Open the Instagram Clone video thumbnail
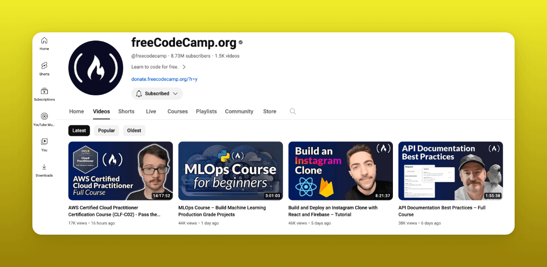The height and width of the screenshot is (267, 547). point(341,171)
